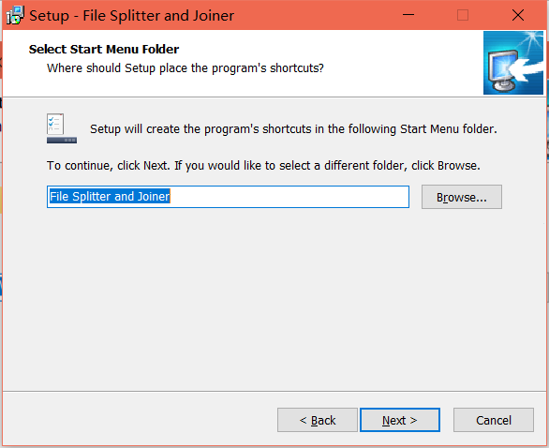
Task: Click the Next button to continue setup
Action: coord(400,420)
